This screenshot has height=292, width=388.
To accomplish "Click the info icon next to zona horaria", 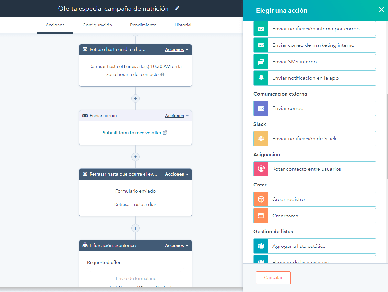I will [x=162, y=74].
